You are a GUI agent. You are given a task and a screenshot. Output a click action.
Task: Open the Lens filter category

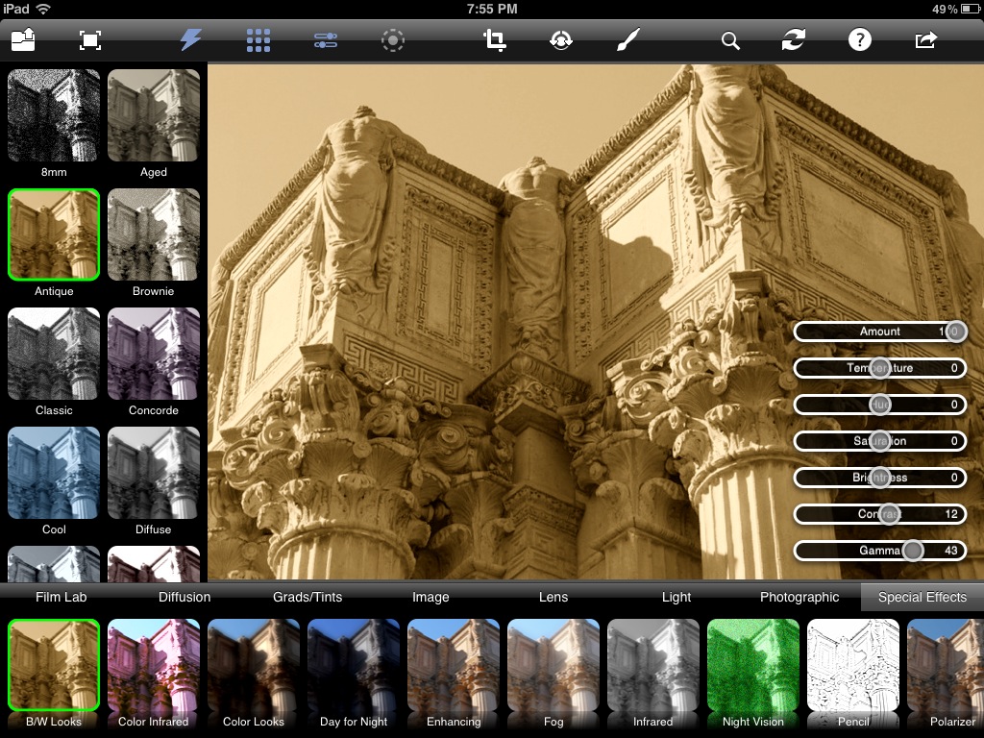[x=553, y=597]
